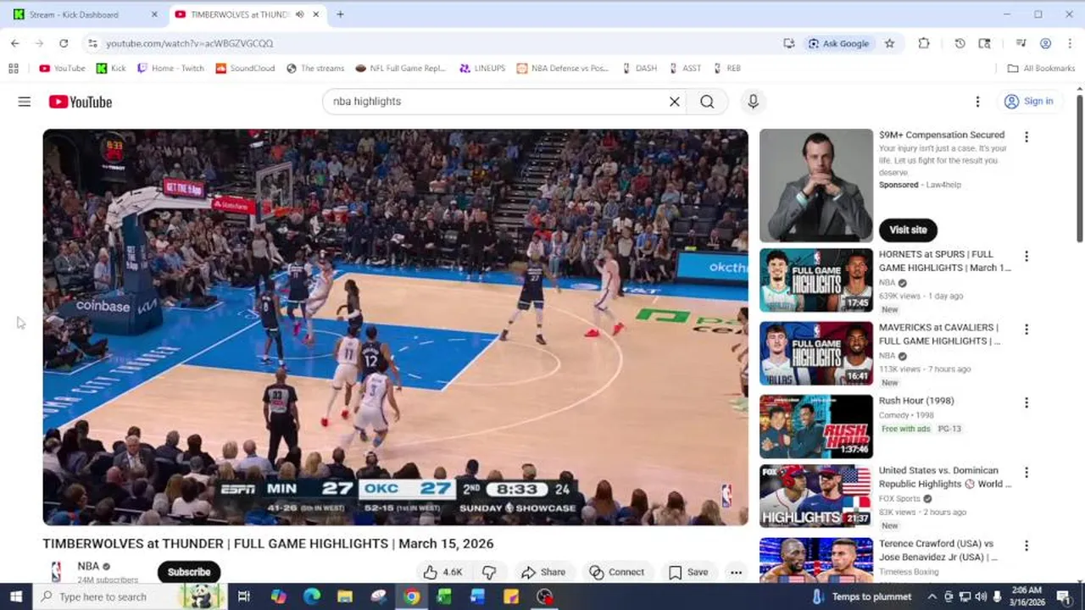Viewport: 1085px width, 610px height.
Task: Open the Windows Start menu
Action: pos(16,596)
